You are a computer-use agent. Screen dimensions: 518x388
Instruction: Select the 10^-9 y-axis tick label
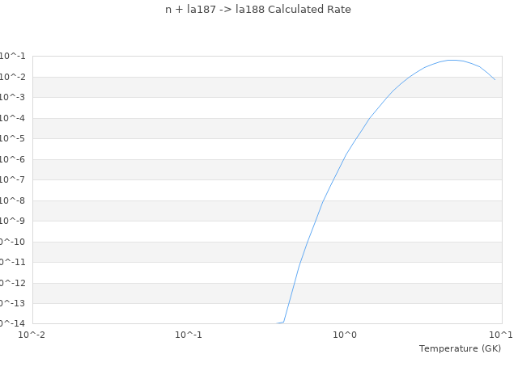pyautogui.click(x=13, y=221)
